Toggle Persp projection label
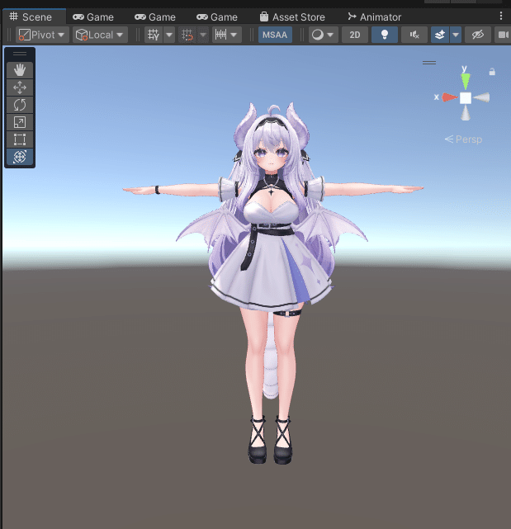The width and height of the screenshot is (511, 529). click(x=464, y=139)
